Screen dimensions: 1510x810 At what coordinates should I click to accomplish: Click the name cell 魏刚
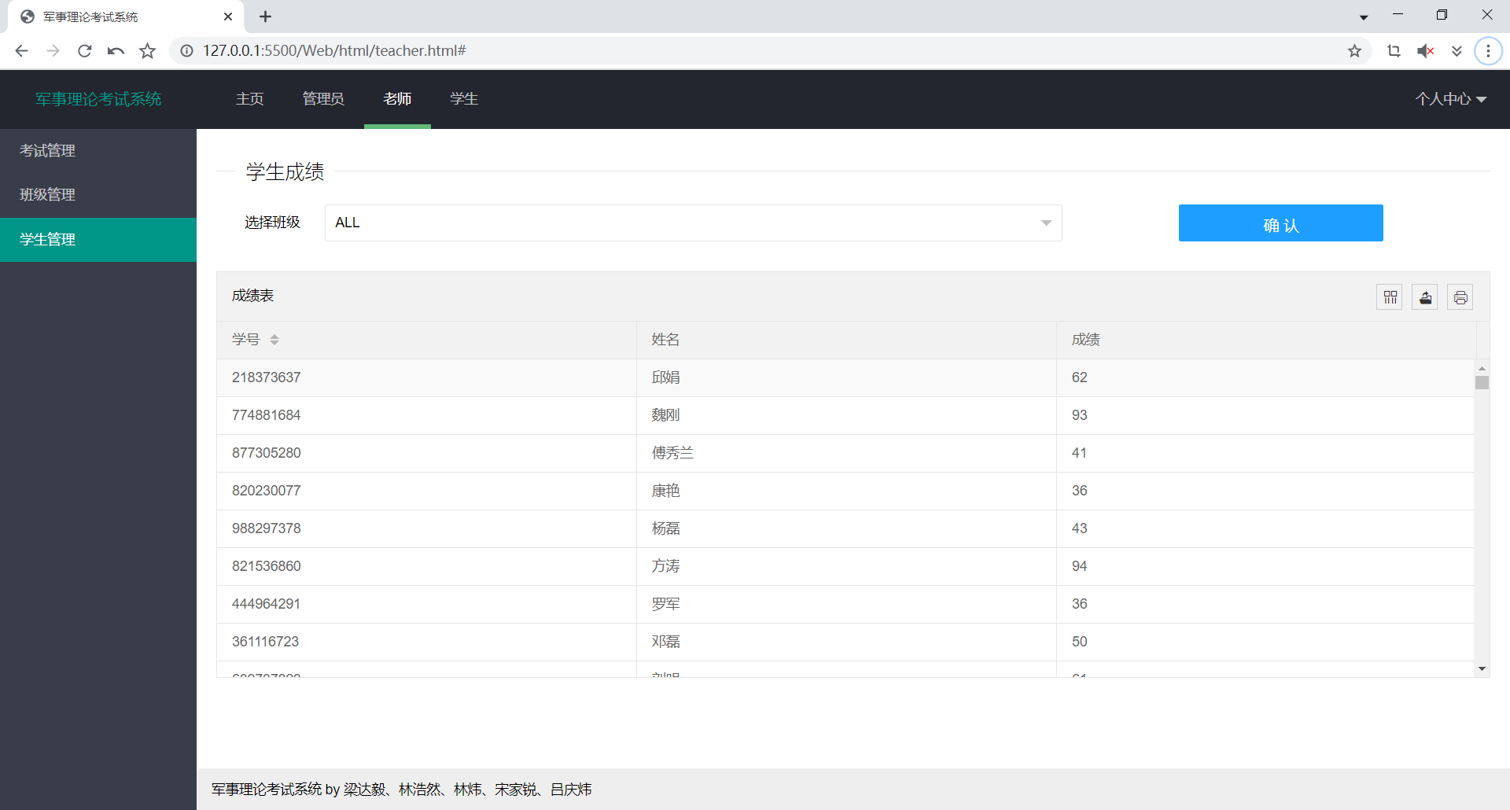(846, 415)
